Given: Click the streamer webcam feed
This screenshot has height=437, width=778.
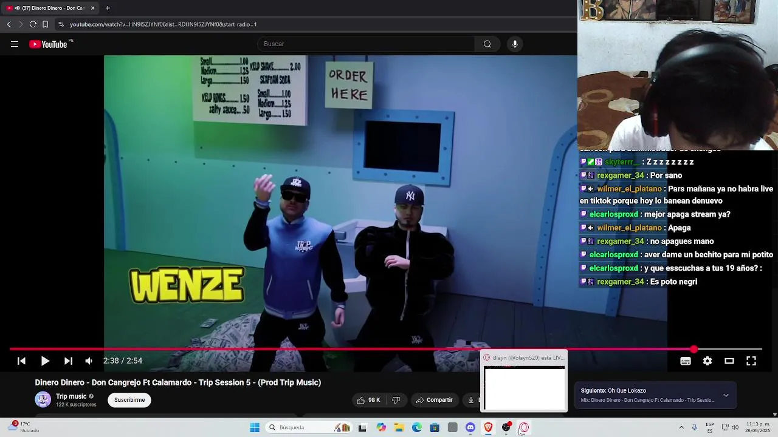Looking at the screenshot, I should point(678,75).
